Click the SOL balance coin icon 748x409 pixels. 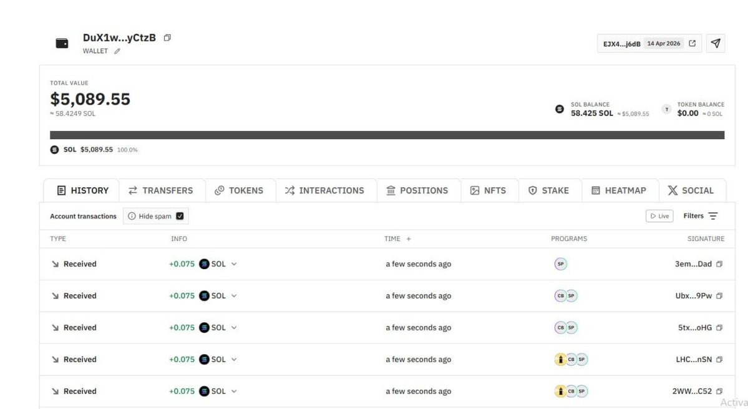click(560, 109)
